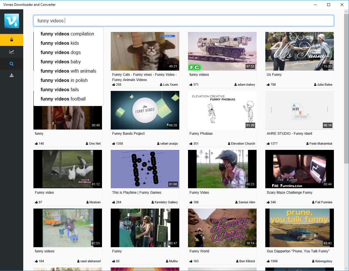The height and width of the screenshot is (271, 349).
Task: Open the Funny World thumbnail
Action: click(x=222, y=228)
